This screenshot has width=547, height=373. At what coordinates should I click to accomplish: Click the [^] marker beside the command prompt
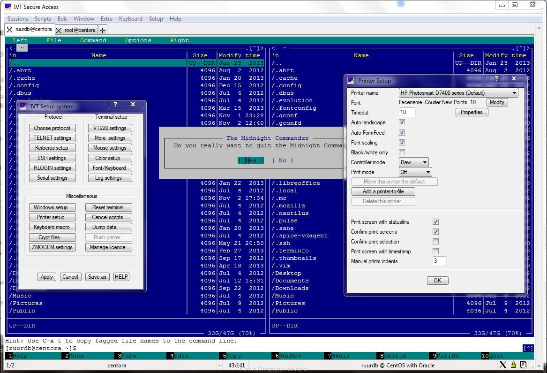click(528, 348)
